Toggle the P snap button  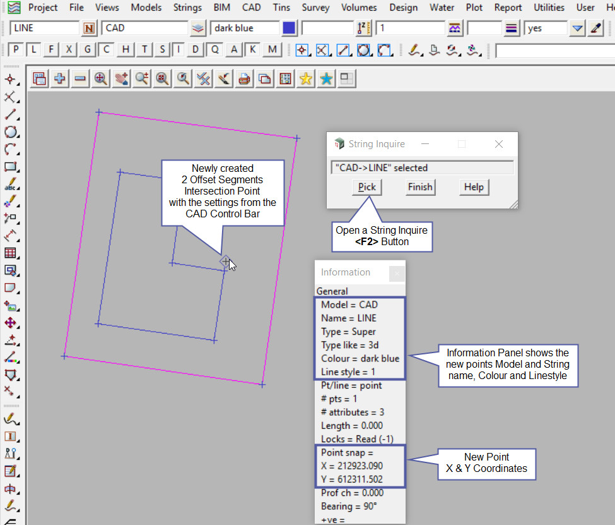tap(16, 50)
